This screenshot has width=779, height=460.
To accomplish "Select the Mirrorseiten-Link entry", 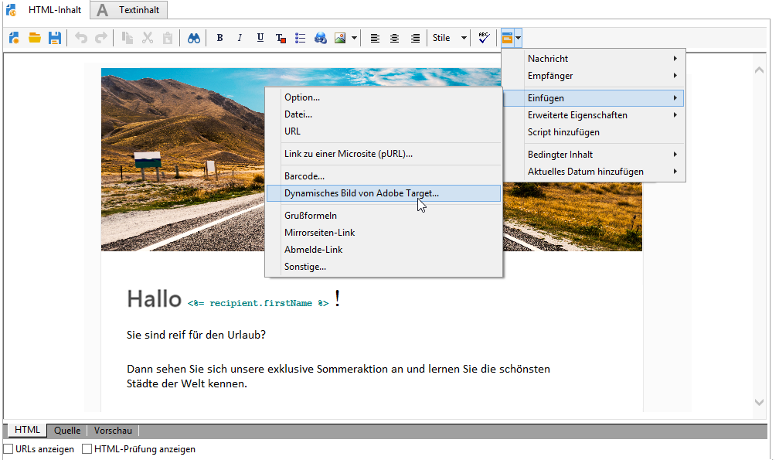I will (383, 233).
